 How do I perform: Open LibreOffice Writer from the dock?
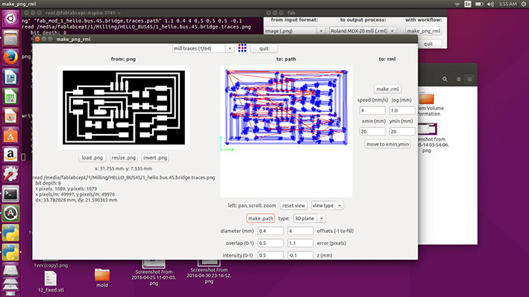(x=10, y=77)
